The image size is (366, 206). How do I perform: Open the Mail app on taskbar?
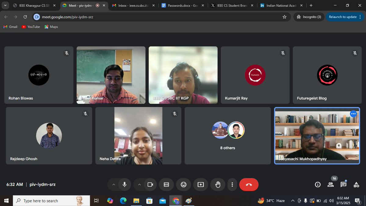pos(163,201)
